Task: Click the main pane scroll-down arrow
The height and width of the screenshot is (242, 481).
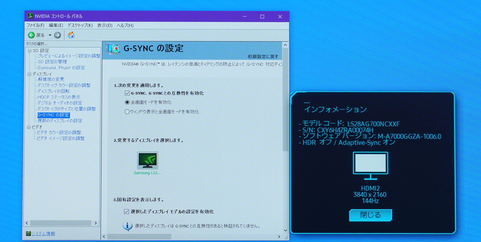Action: (285, 230)
